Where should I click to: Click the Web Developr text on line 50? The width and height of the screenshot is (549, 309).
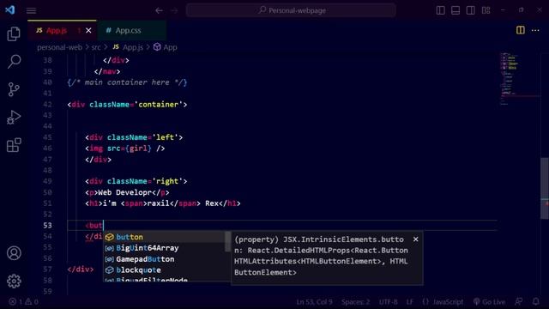(x=124, y=192)
